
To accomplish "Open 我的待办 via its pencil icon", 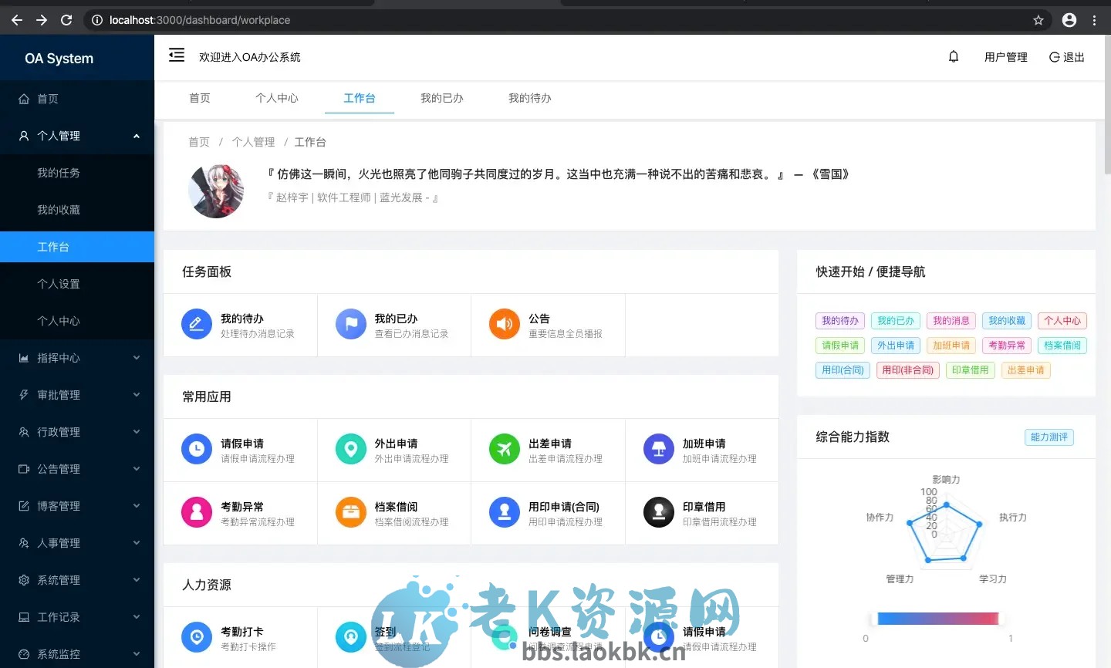I will pyautogui.click(x=196, y=324).
